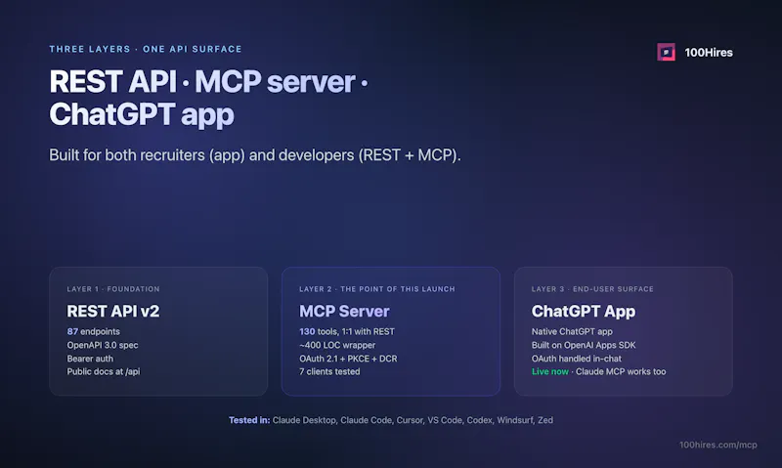Image resolution: width=782 pixels, height=468 pixels.
Task: Click 'Native ChatGPT app' line
Action: click(x=572, y=331)
